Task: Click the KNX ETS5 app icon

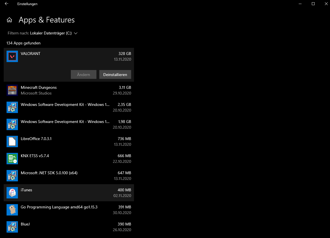Action: 12,159
